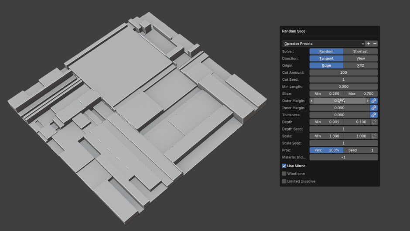
Task: Click Outer Margin increase arrow
Action: [367, 101]
